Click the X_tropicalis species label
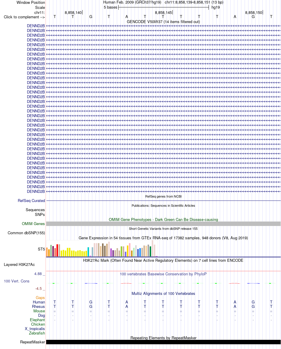 tap(35, 329)
